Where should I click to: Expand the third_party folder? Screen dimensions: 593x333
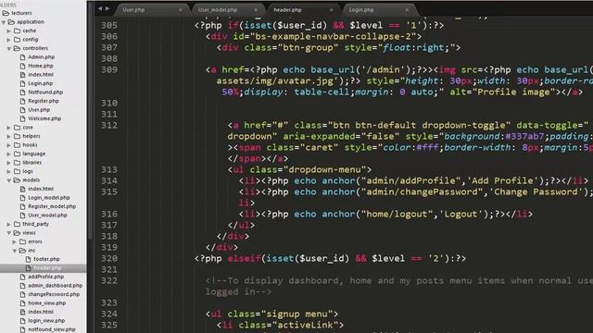pos(8,224)
